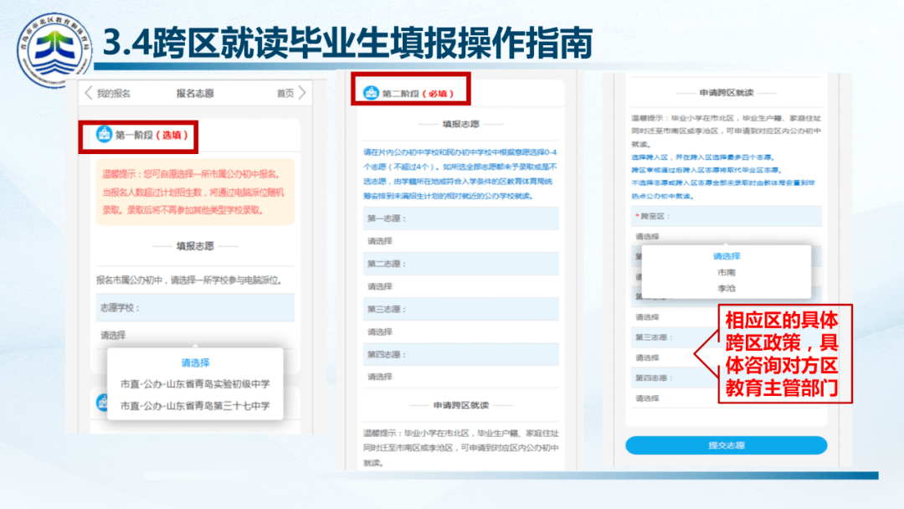Click the back chevron beside 我的报名

pos(88,93)
